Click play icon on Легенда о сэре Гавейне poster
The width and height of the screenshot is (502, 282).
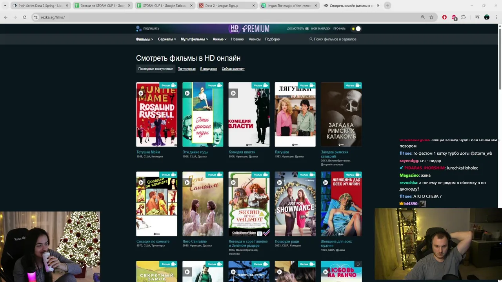(x=233, y=183)
